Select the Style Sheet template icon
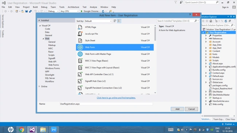The image size is (237, 133). point(80,40)
